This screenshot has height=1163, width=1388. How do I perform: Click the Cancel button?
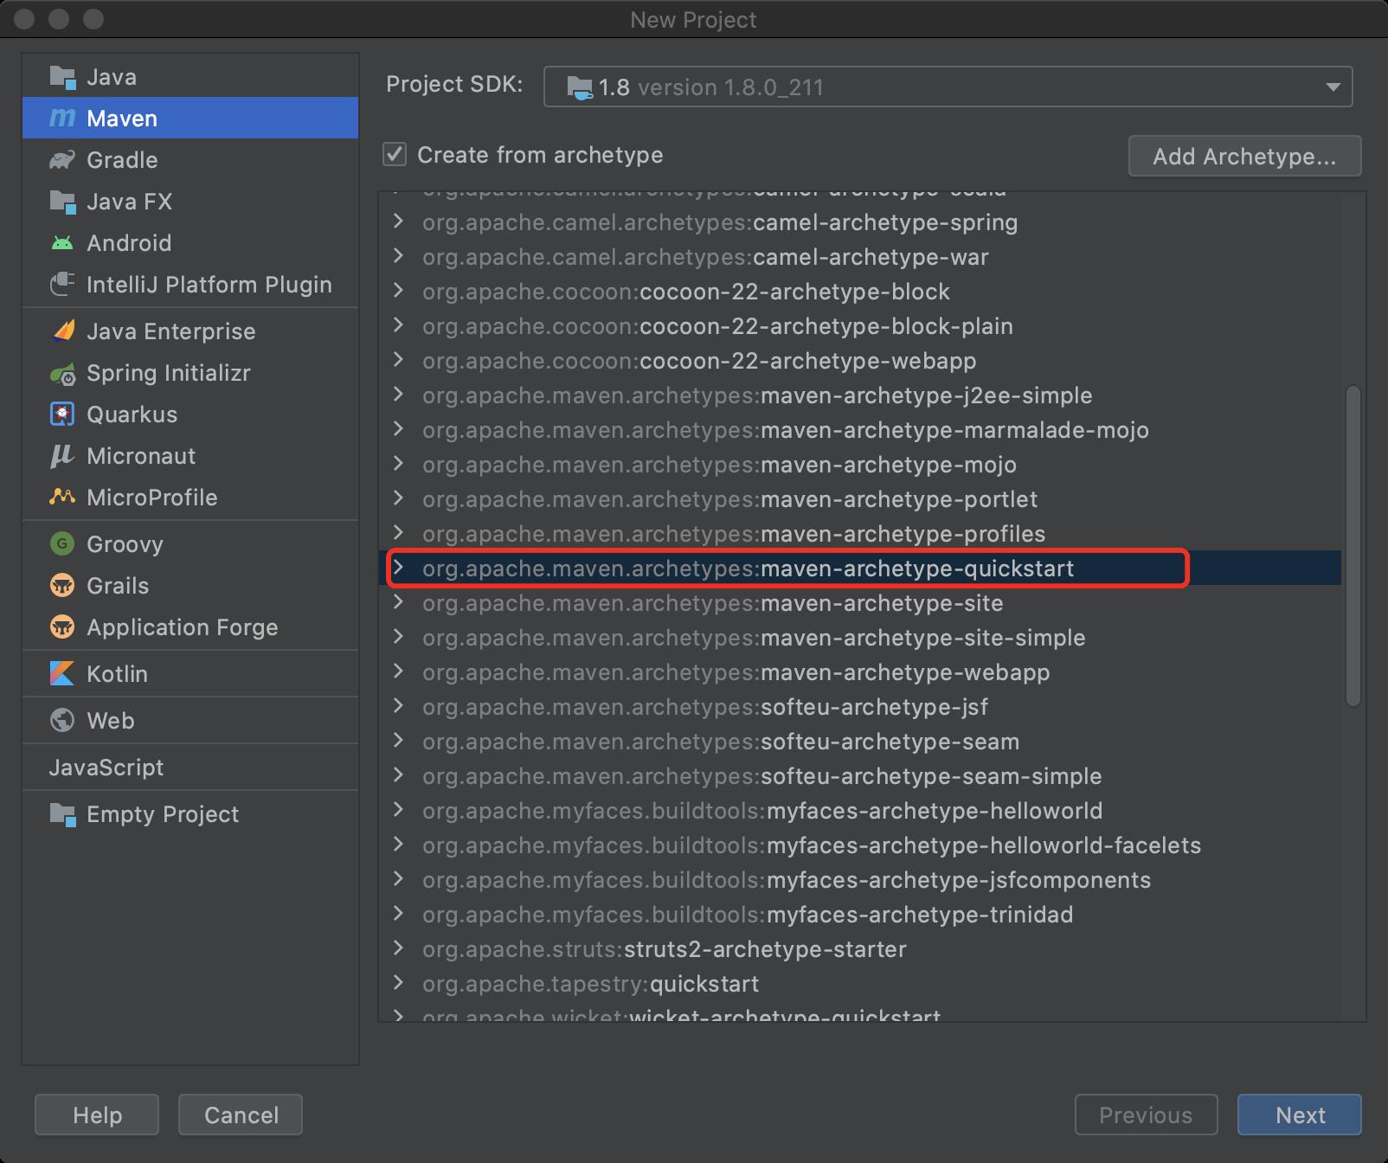pyautogui.click(x=241, y=1115)
